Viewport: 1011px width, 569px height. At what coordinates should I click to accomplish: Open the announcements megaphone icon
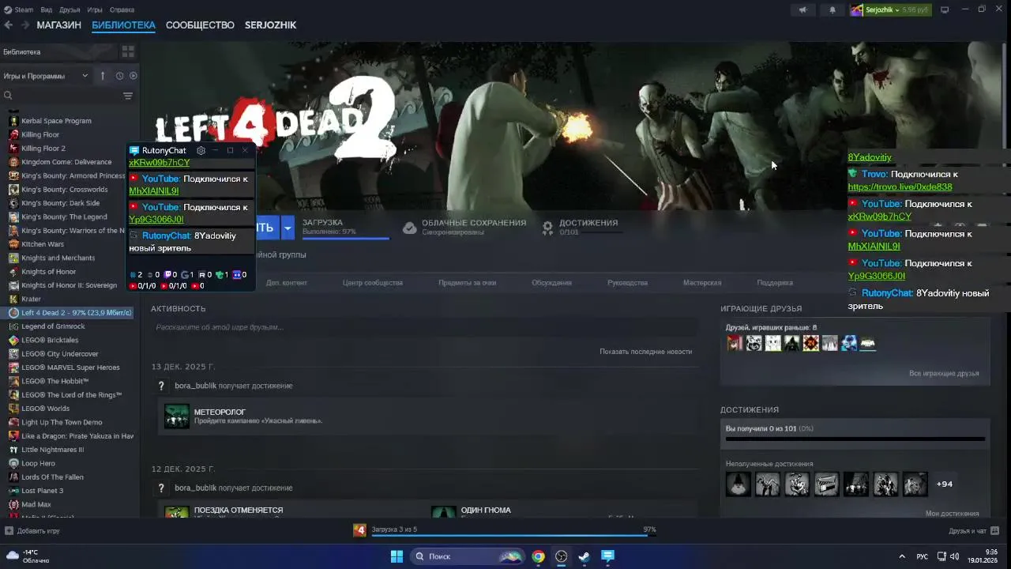click(x=802, y=9)
